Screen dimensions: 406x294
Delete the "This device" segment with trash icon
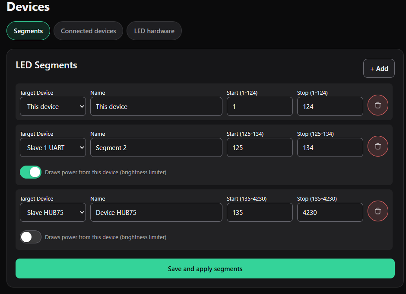378,105
